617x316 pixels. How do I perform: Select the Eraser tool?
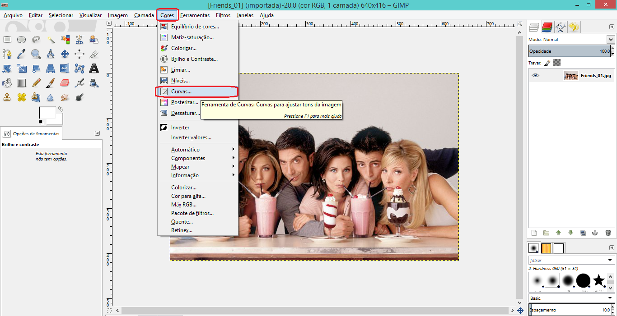(x=65, y=83)
